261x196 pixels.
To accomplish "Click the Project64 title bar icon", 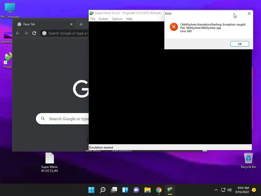I will pos(92,13).
